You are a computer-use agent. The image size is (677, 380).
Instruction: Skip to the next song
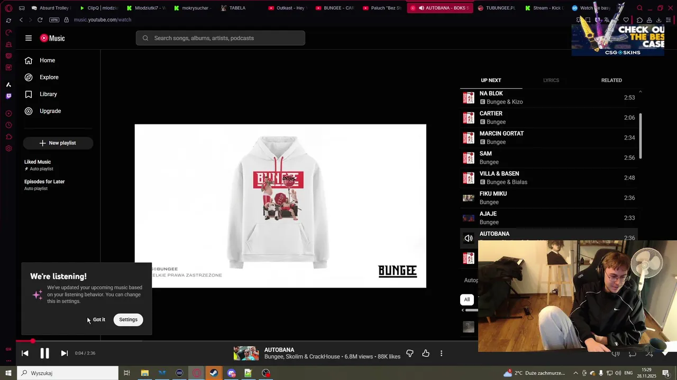coord(64,353)
